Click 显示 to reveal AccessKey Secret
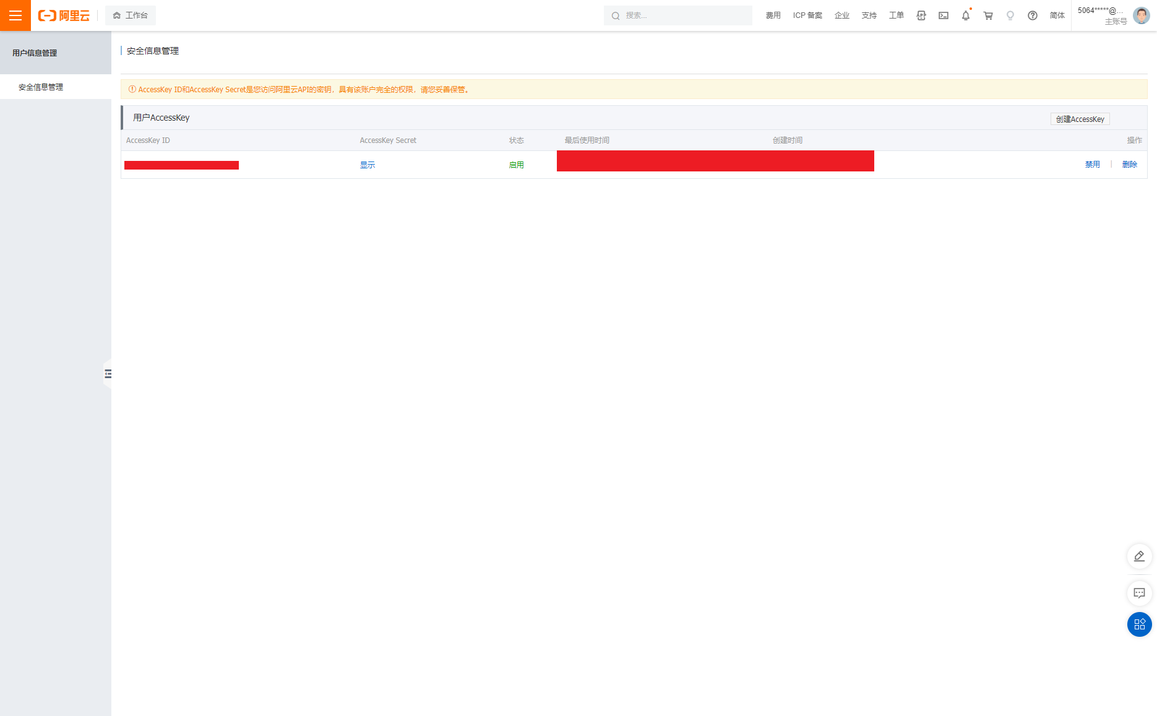This screenshot has width=1157, height=716. pos(368,165)
